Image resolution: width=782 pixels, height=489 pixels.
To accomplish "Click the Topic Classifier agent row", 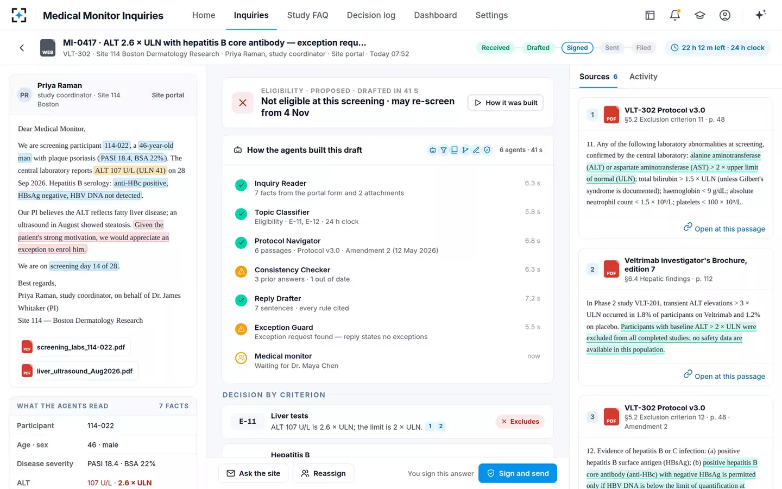I will pos(388,217).
